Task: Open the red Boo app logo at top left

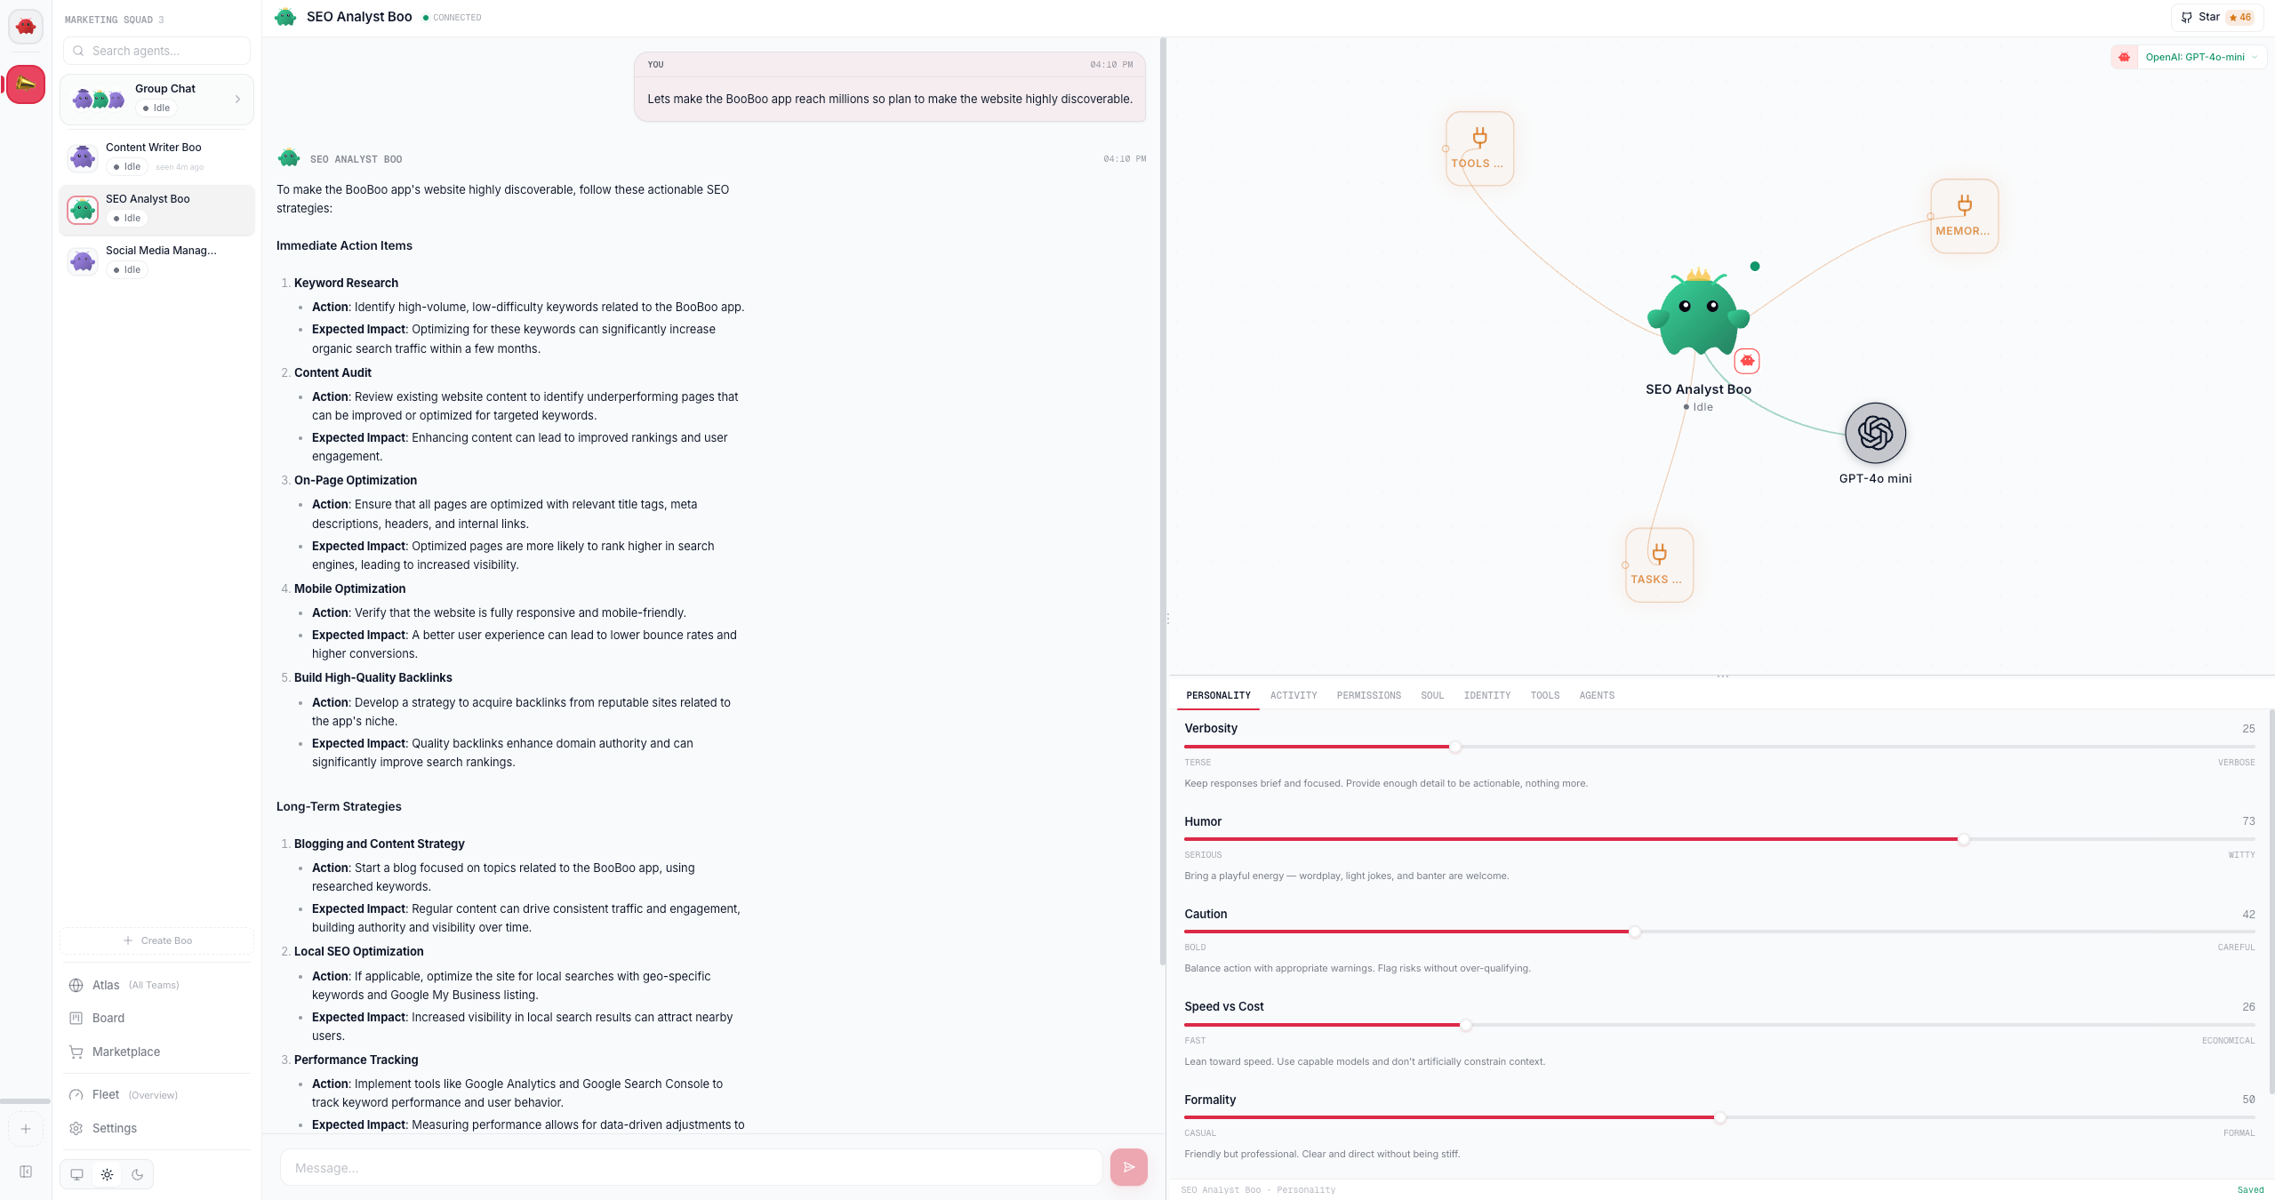Action: pos(26,27)
